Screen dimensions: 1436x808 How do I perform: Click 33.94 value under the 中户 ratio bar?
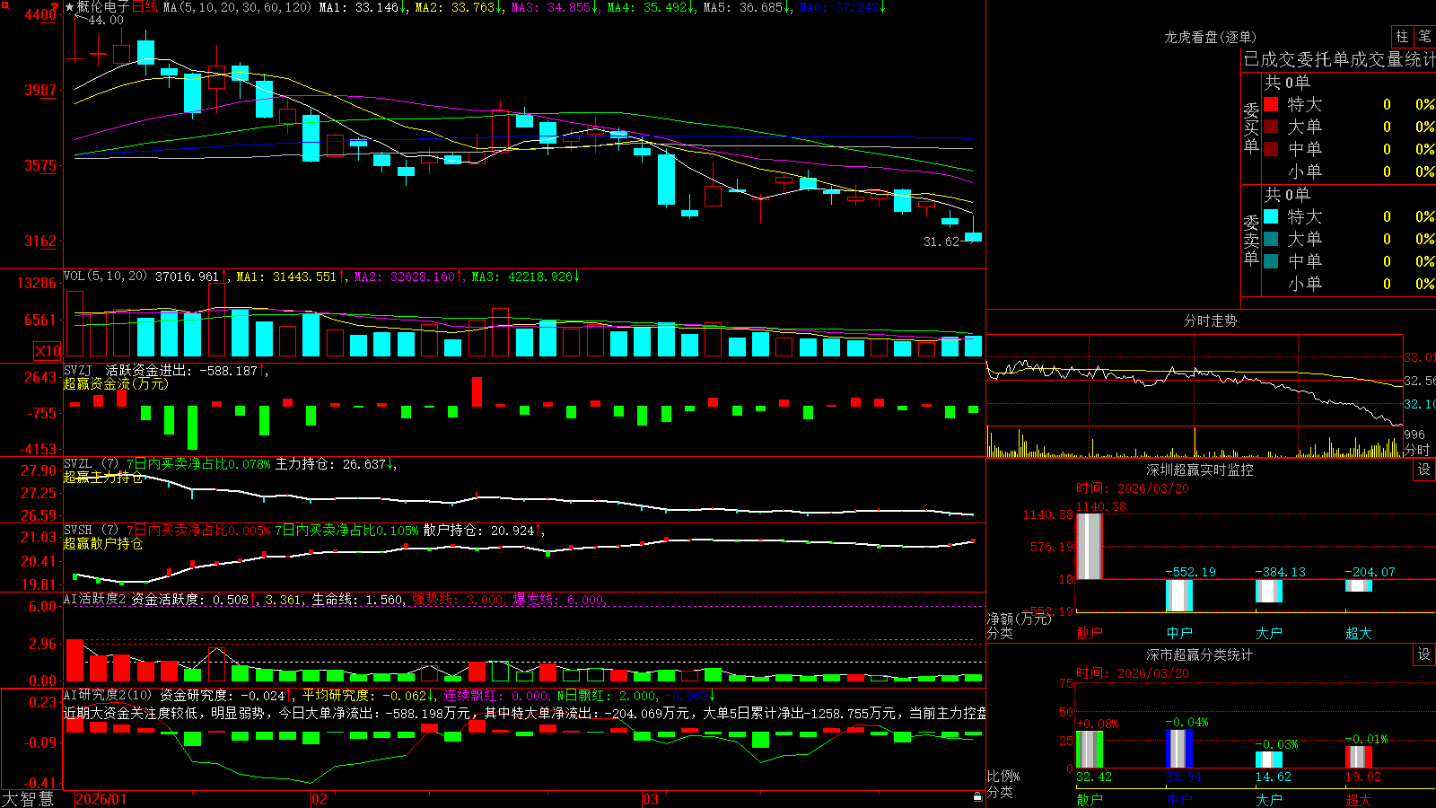tap(1184, 777)
